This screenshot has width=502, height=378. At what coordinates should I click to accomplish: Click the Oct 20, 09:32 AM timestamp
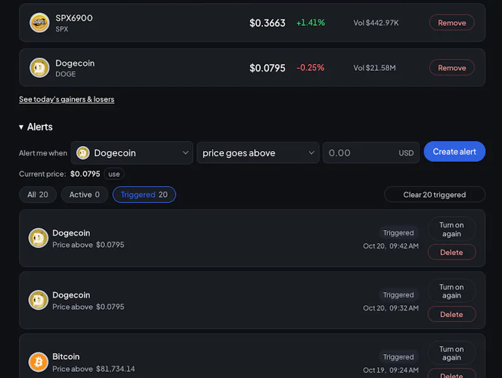(x=390, y=308)
